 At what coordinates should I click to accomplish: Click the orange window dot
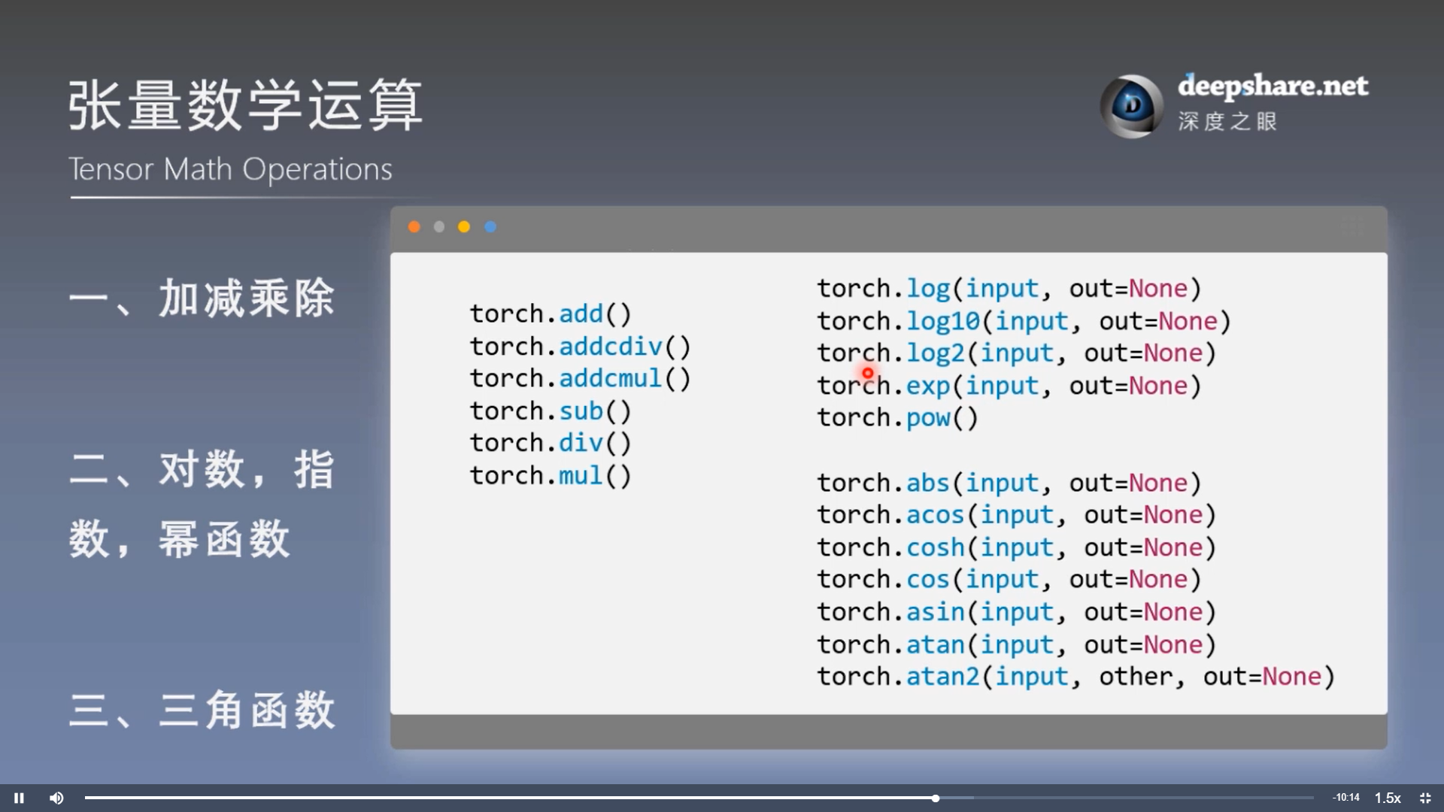(414, 227)
